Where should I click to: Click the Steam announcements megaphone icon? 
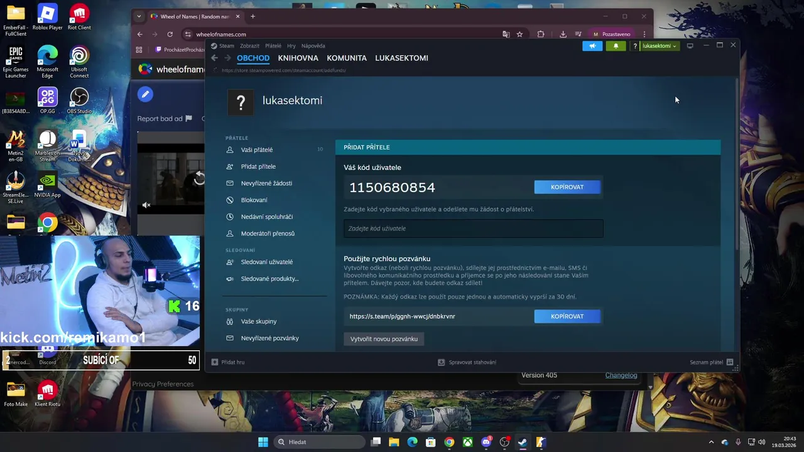592,46
